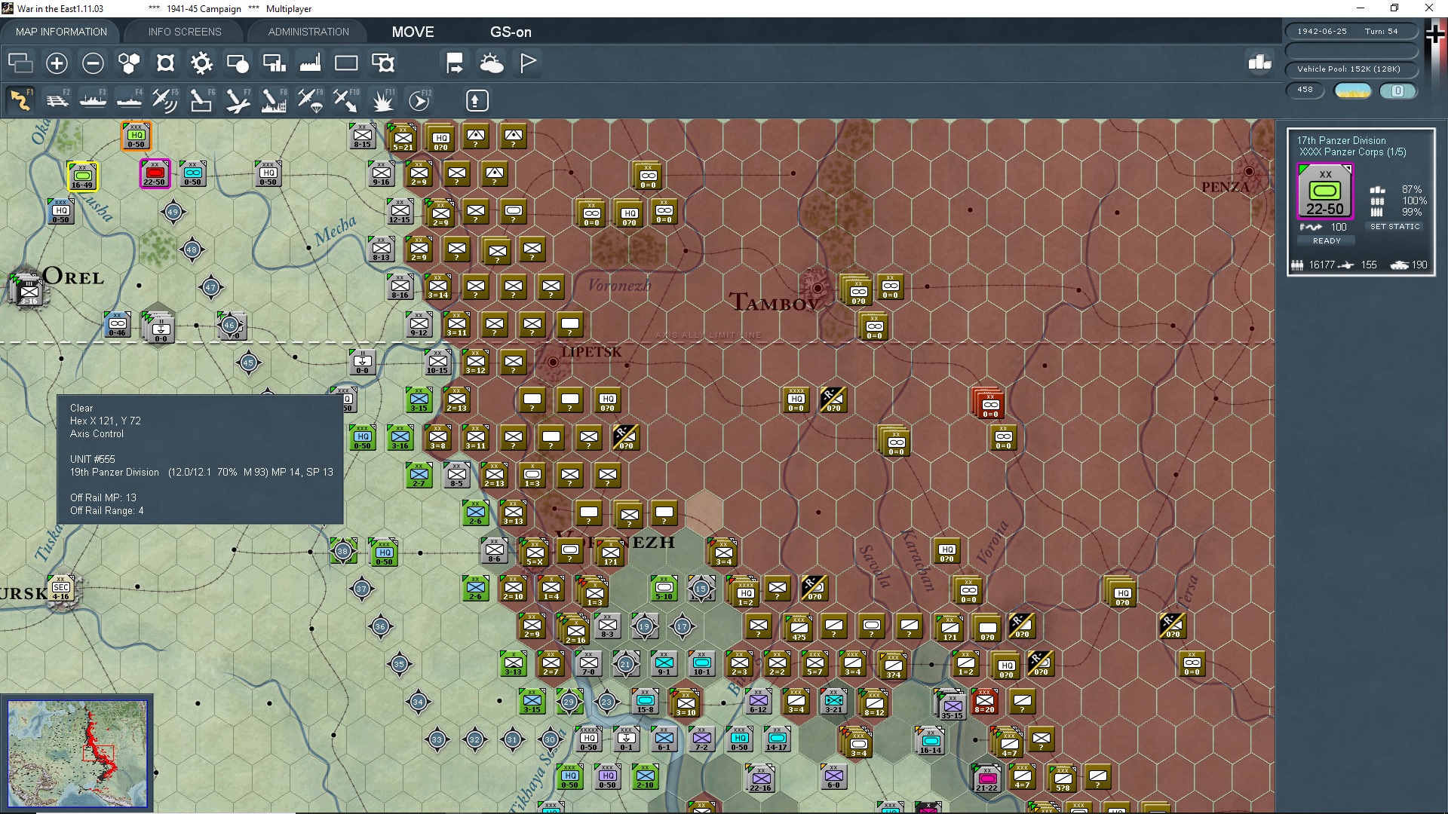The image size is (1448, 814).
Task: Click the airbase marker numbered 49
Action: [173, 212]
